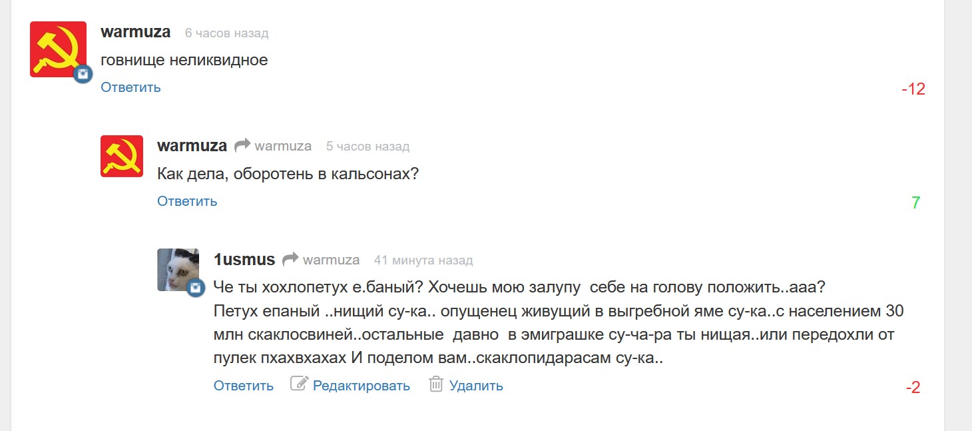The width and height of the screenshot is (972, 431).
Task: Click the reply arrow icon next to 1usmus
Action: [290, 259]
